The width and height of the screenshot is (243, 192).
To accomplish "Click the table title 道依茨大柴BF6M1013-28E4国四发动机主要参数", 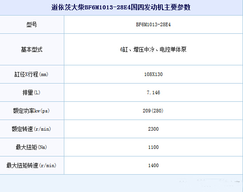I will [121, 7].
